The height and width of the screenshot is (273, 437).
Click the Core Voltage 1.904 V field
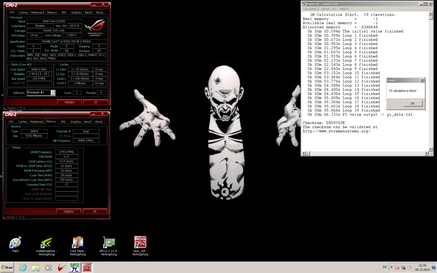click(72, 35)
